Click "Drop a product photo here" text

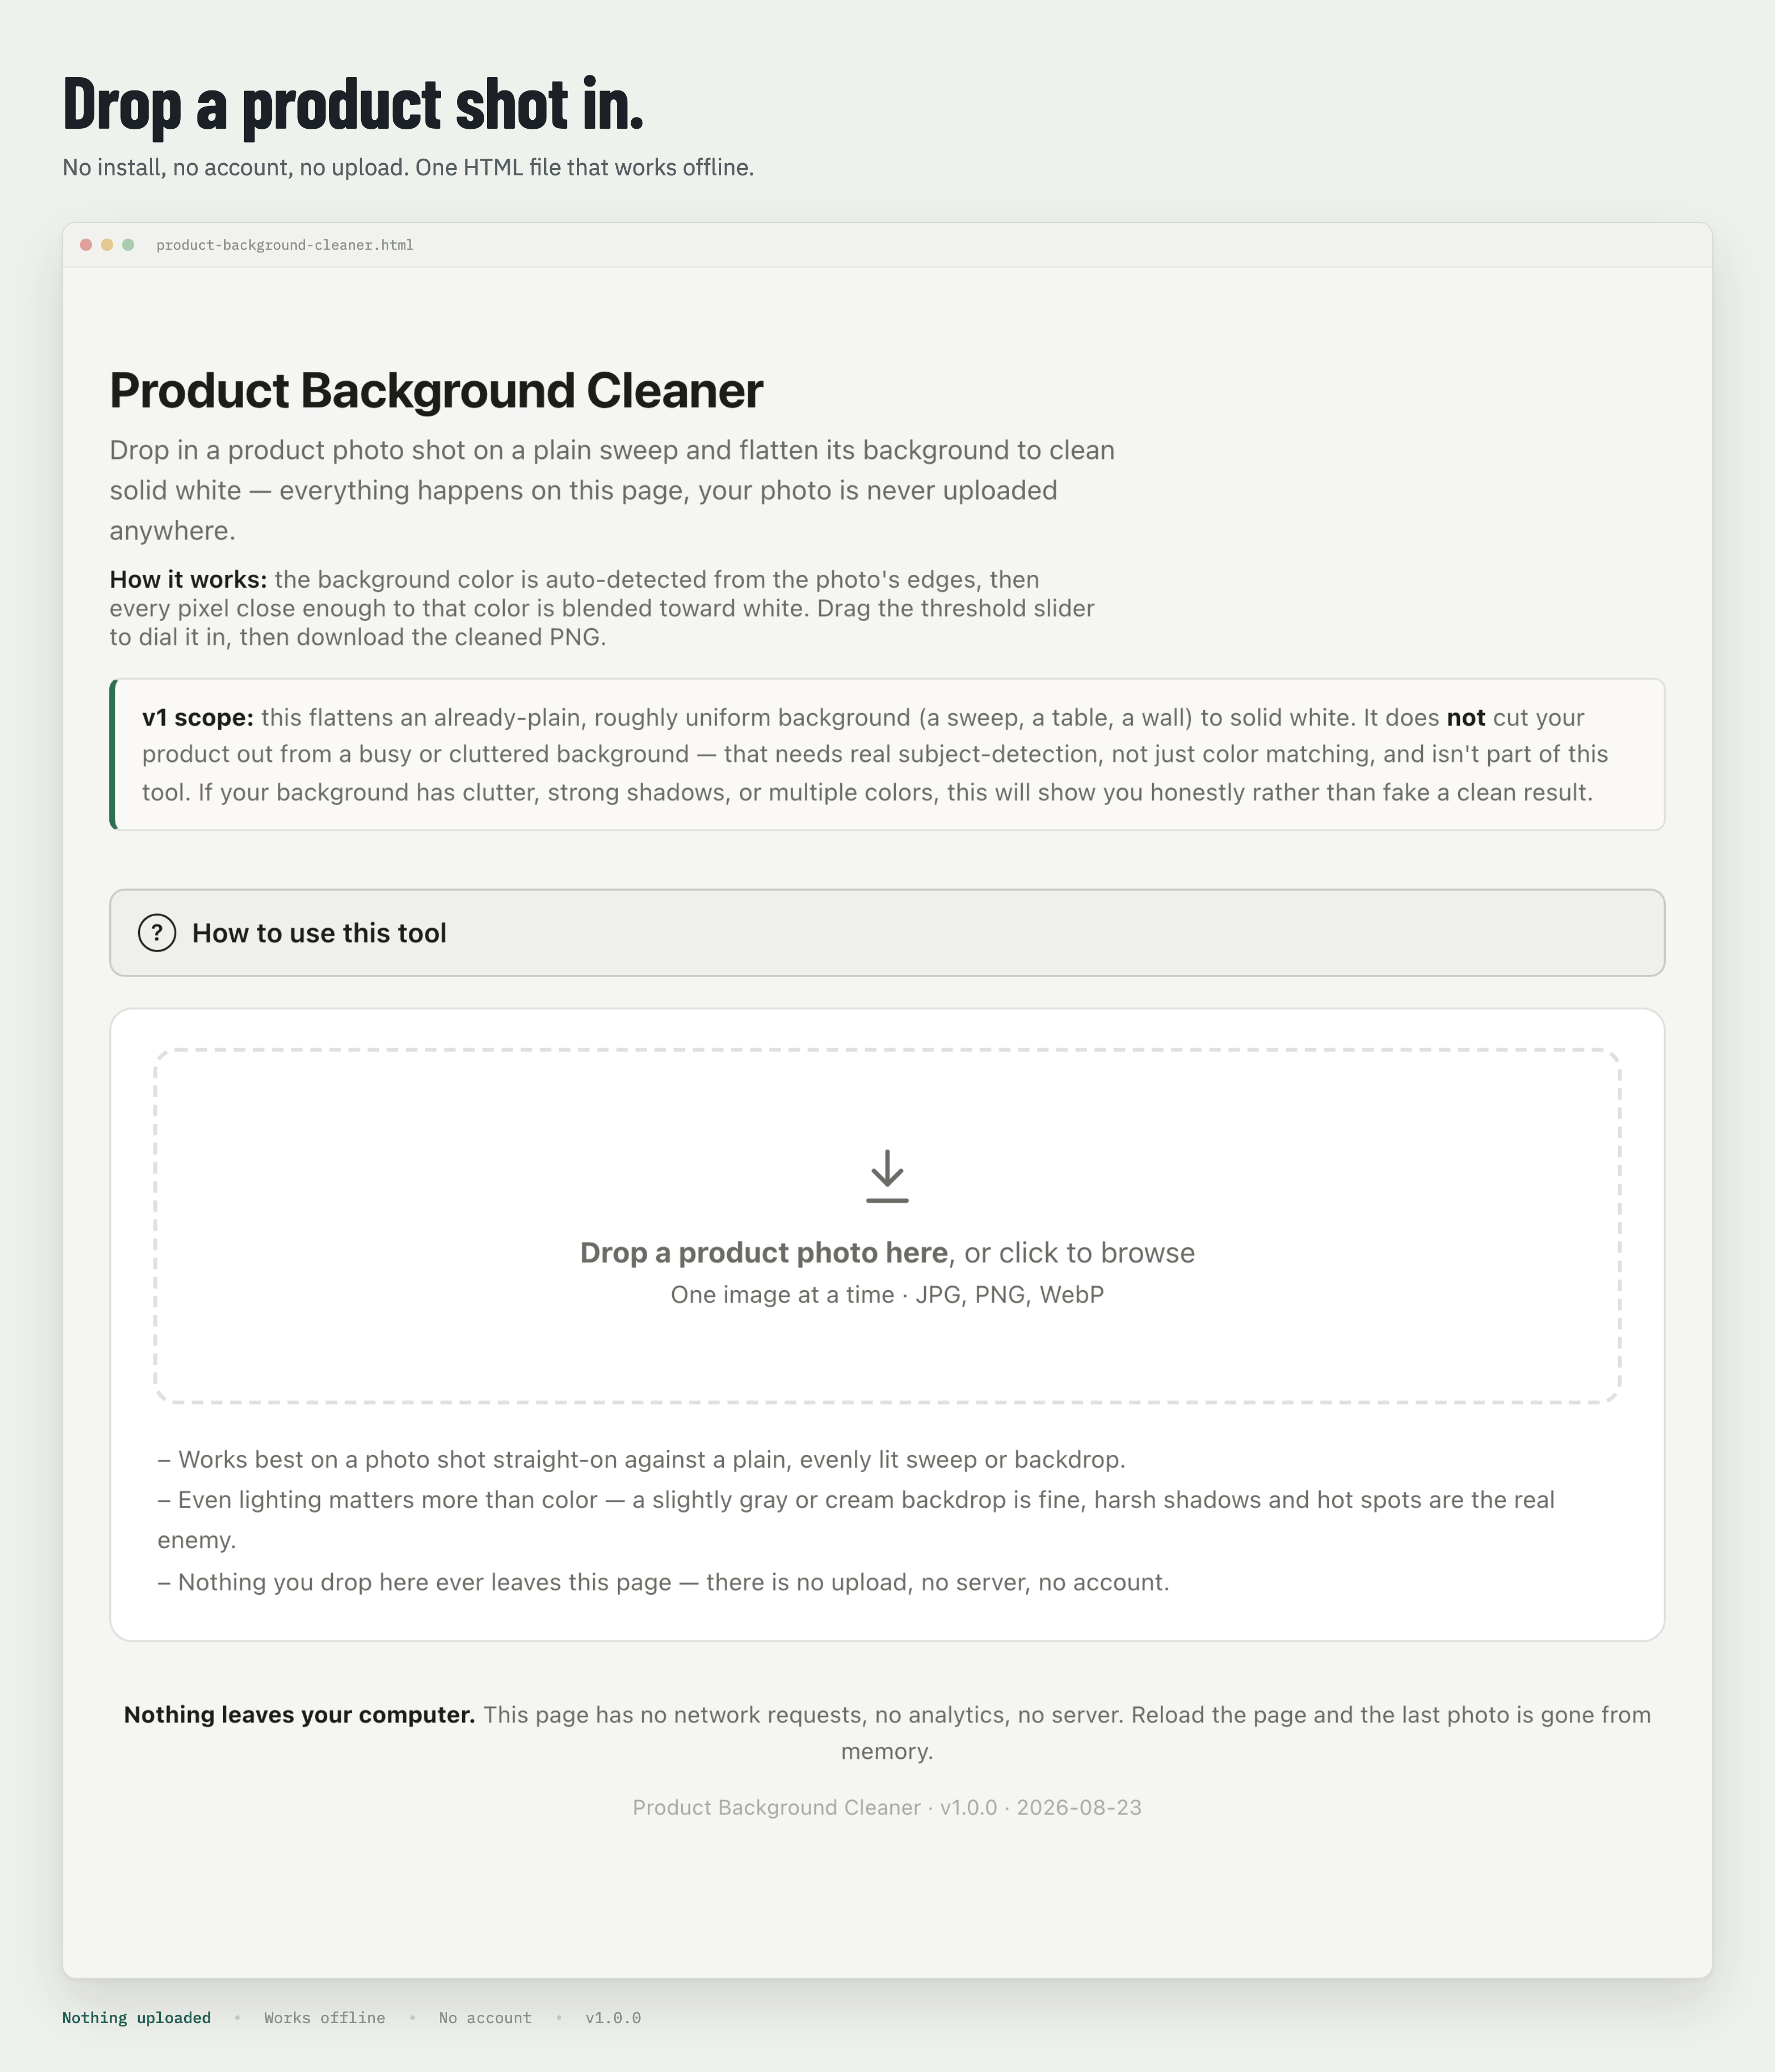pos(764,1253)
